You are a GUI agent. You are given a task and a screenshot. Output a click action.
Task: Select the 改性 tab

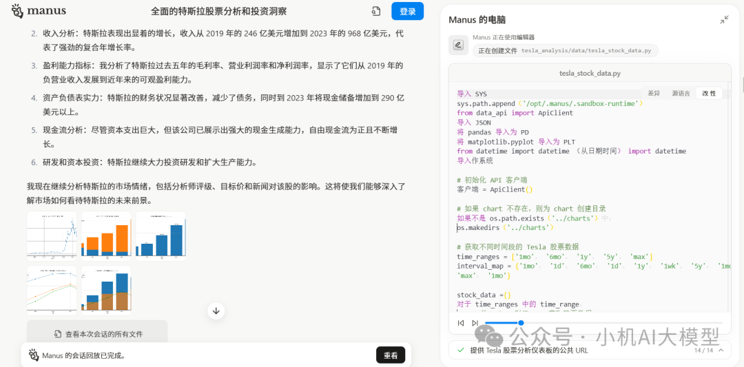[x=709, y=94]
